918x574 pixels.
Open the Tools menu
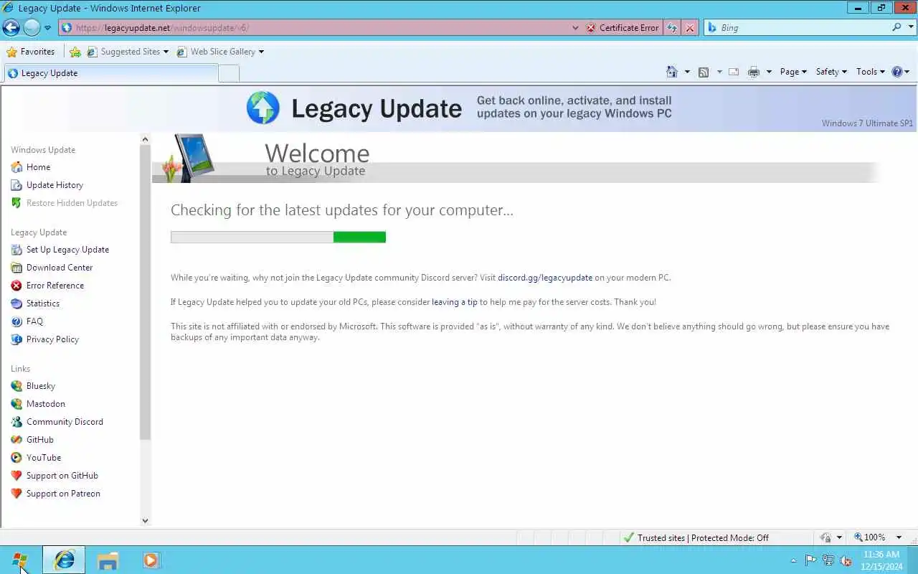pyautogui.click(x=871, y=72)
